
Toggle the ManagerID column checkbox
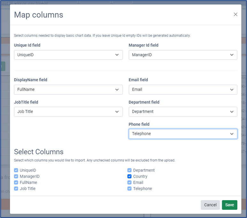click(16, 176)
